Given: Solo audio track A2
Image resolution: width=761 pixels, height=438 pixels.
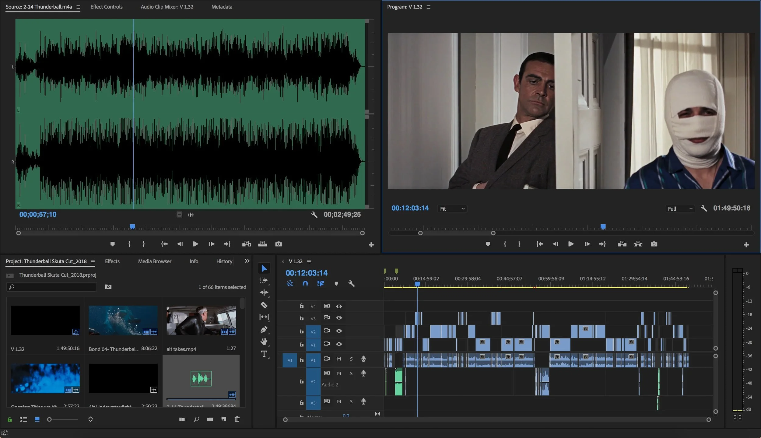Looking at the screenshot, I should tap(351, 373).
